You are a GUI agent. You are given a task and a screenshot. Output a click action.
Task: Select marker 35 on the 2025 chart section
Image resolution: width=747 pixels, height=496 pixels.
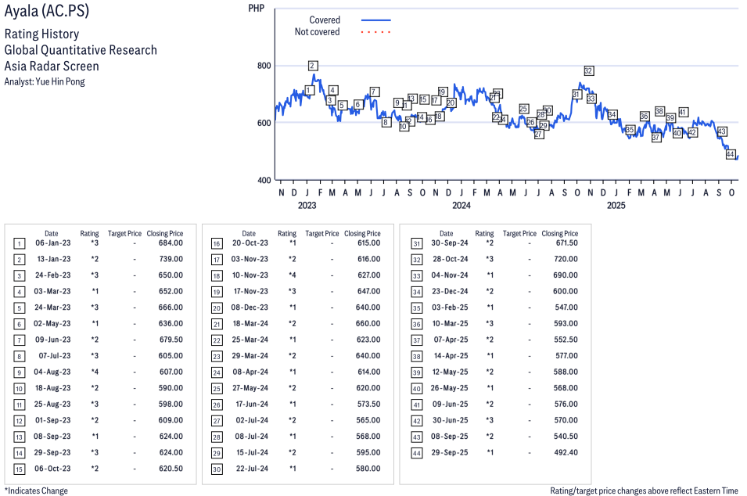click(x=630, y=129)
